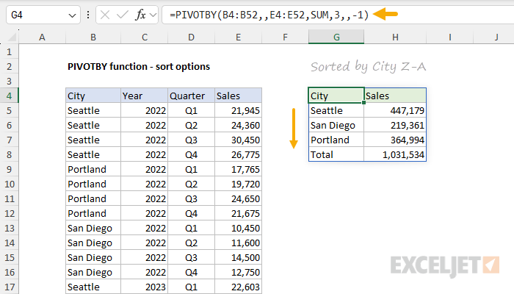514x294 pixels.
Task: Click the 'Year' header cell
Action: coord(144,96)
